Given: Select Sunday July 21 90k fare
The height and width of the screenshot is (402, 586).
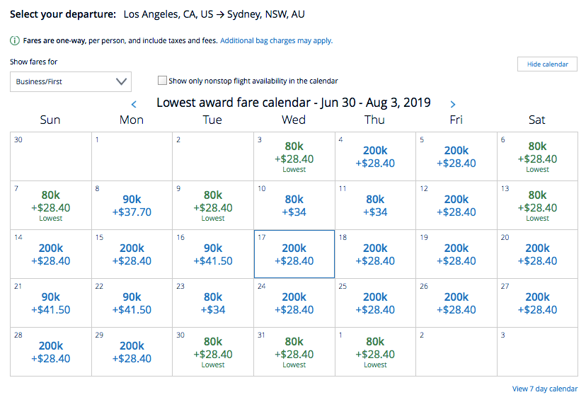Looking at the screenshot, I should [50, 303].
